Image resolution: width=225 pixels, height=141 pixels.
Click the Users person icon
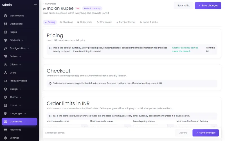coord(5,73)
